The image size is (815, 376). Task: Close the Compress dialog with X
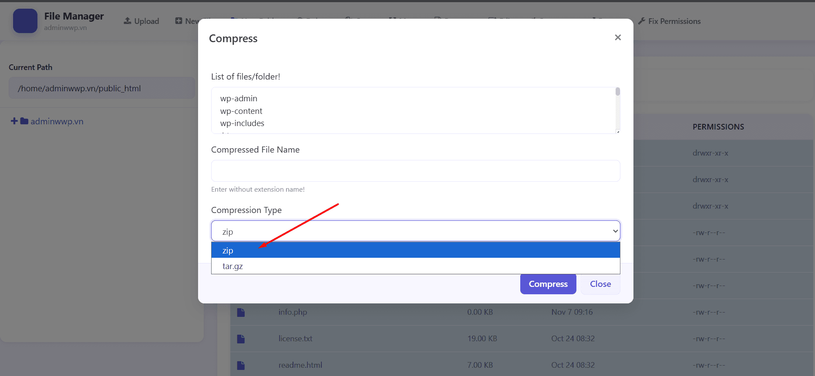point(617,37)
